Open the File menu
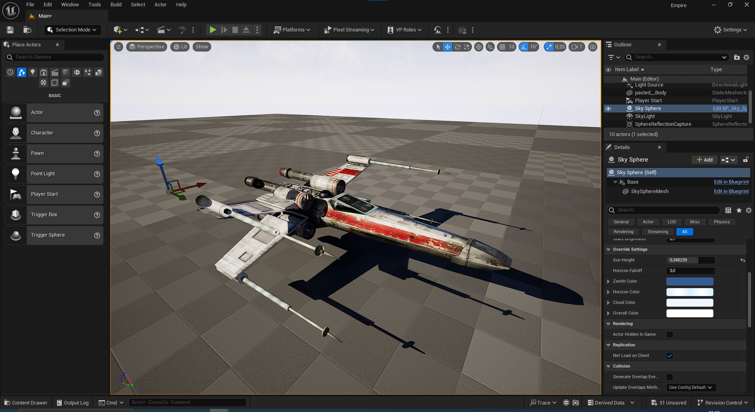Image resolution: width=755 pixels, height=412 pixels. 30,5
